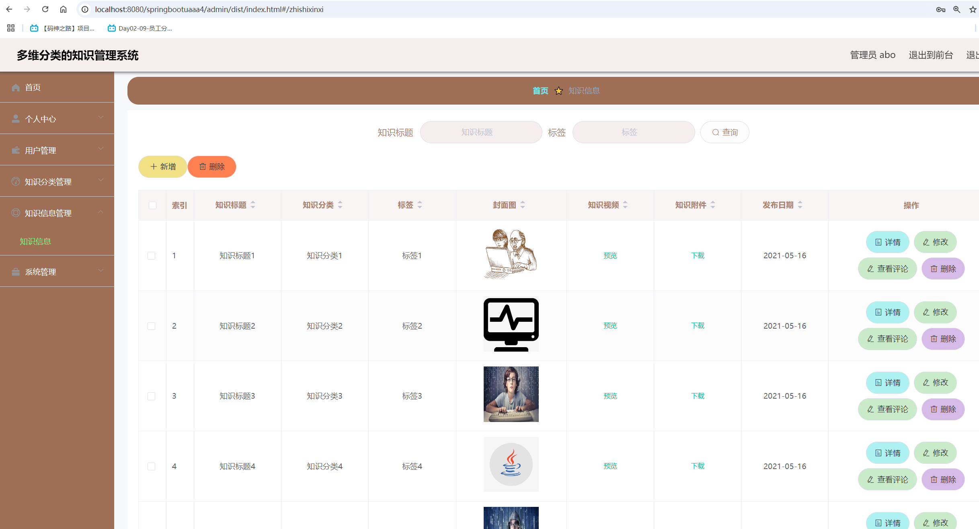Screen dimensions: 979x529
Task: Expand the 系统管理 menu
Action: tap(101, 271)
